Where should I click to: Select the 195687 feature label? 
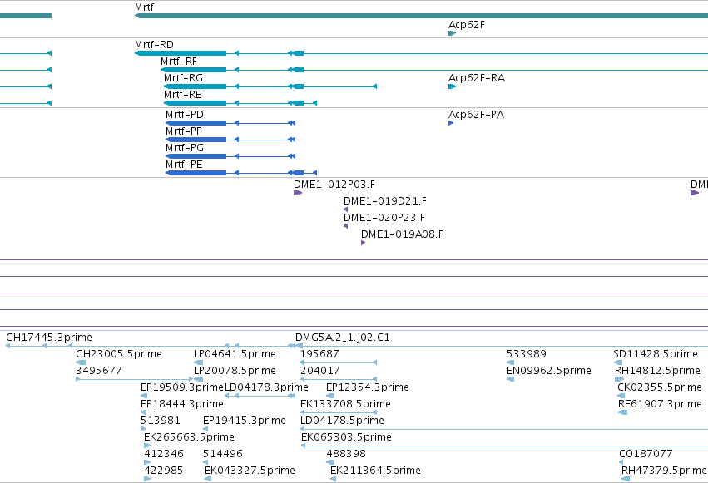(319, 354)
